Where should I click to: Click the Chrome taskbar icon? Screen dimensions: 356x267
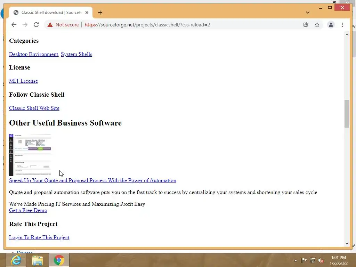pyautogui.click(x=59, y=260)
